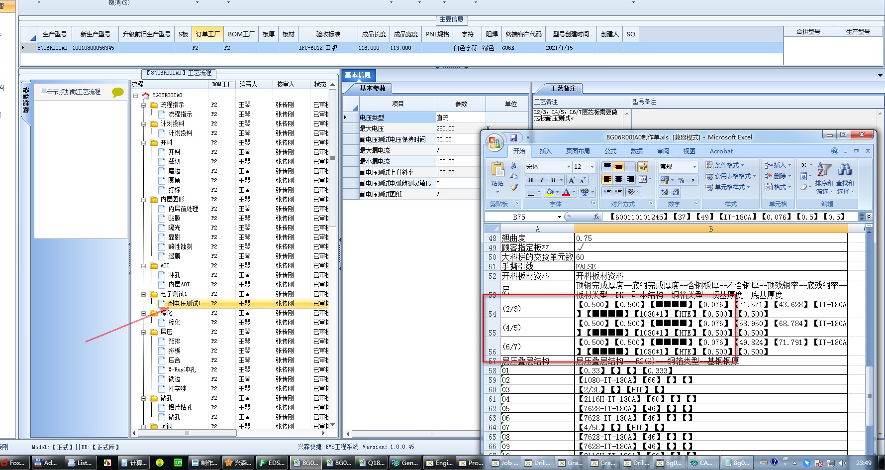Open the EDS taskbar item
885x470 pixels.
(x=272, y=463)
